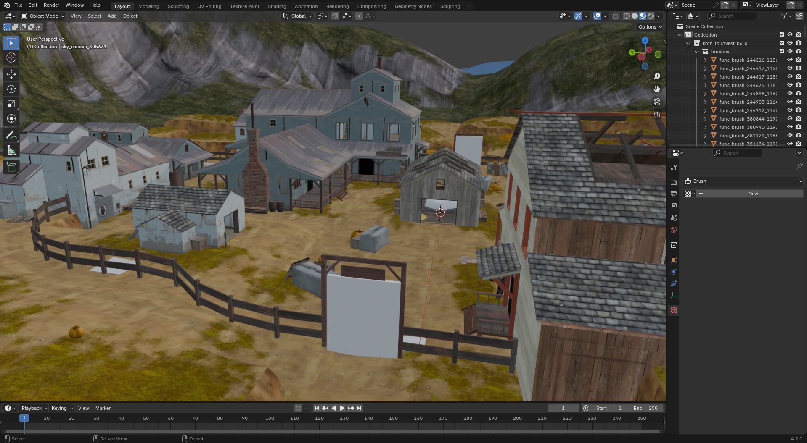This screenshot has width=807, height=443.
Task: Open the Brush texture type dropdown
Action: pyautogui.click(x=743, y=181)
